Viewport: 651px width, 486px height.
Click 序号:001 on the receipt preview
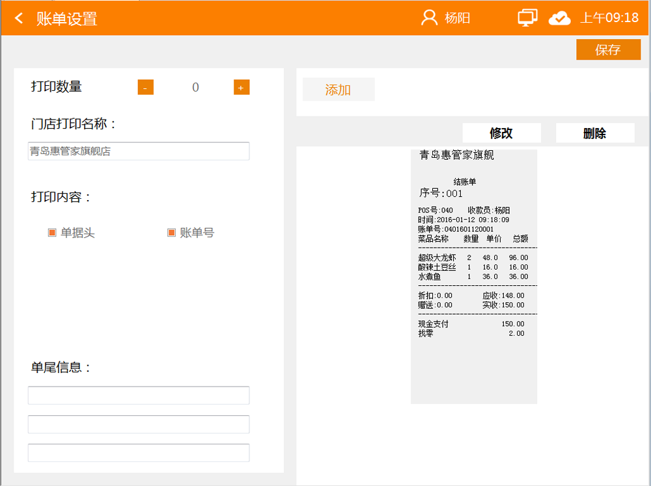[x=441, y=193]
